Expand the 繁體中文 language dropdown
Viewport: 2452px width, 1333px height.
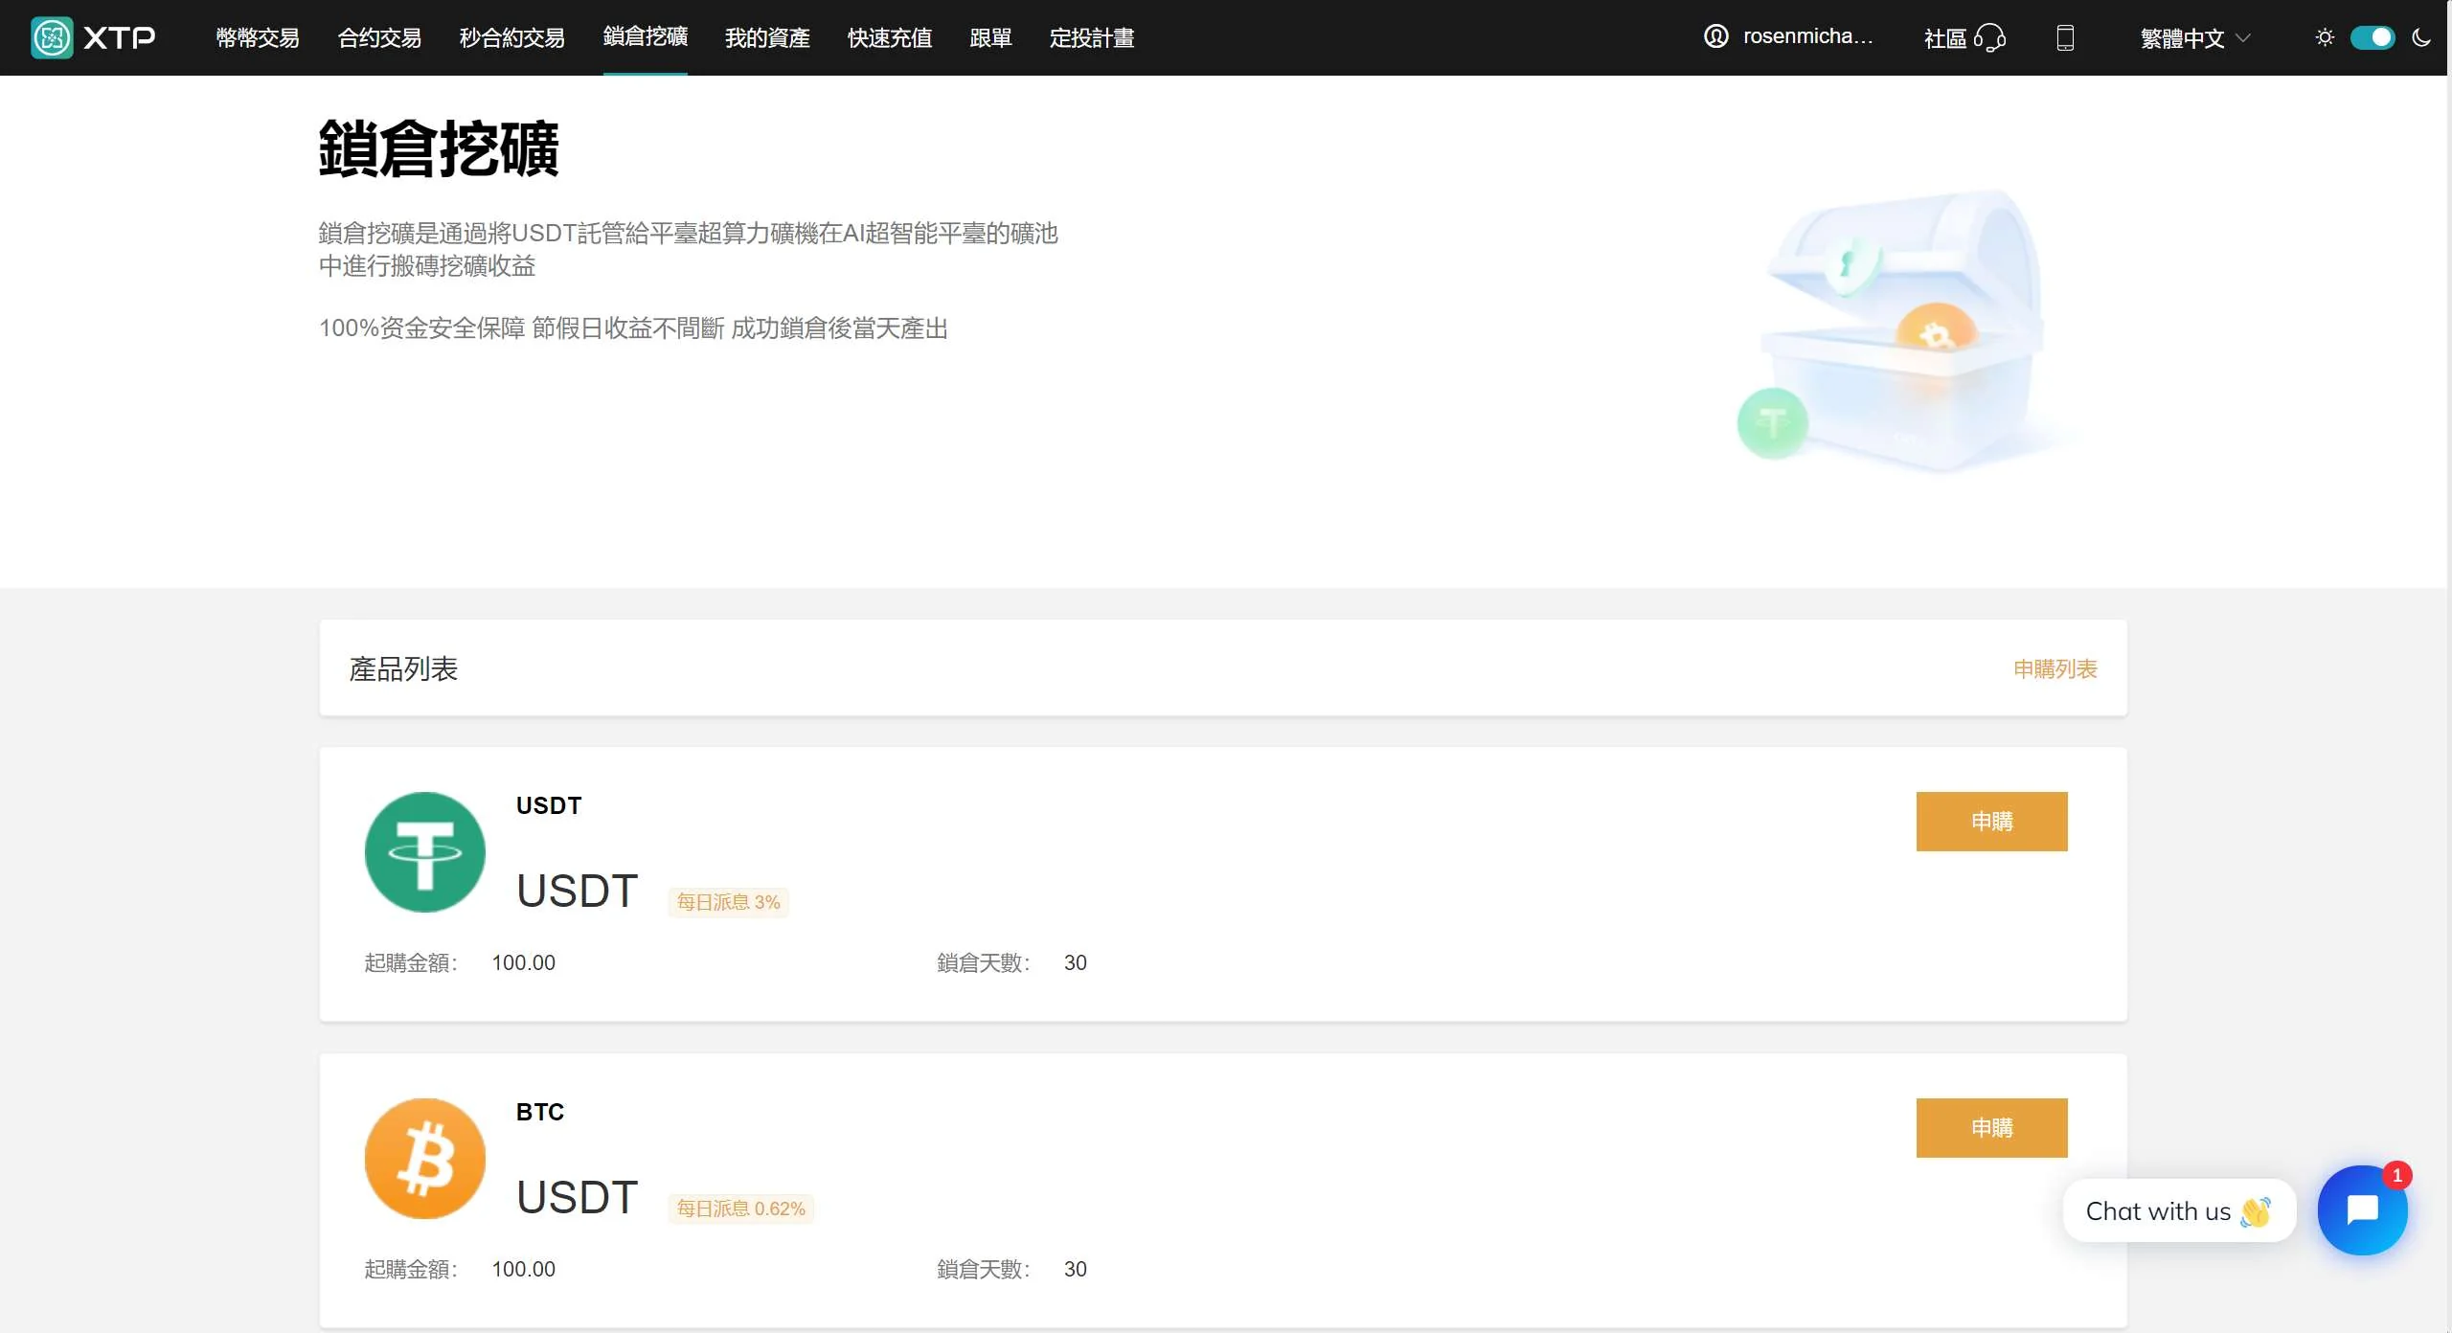tap(2194, 37)
